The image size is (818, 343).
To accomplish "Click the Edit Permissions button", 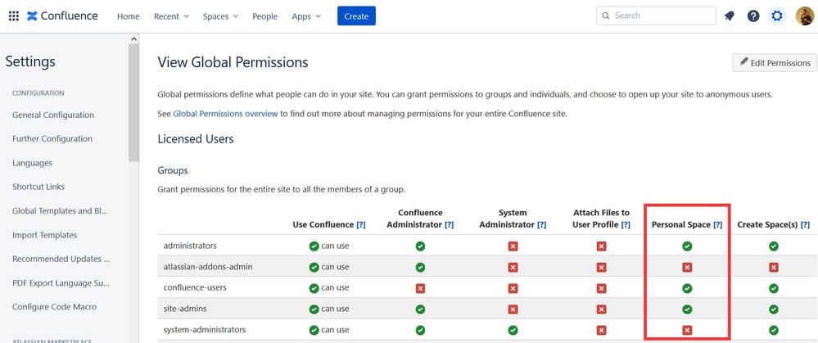I will (775, 63).
